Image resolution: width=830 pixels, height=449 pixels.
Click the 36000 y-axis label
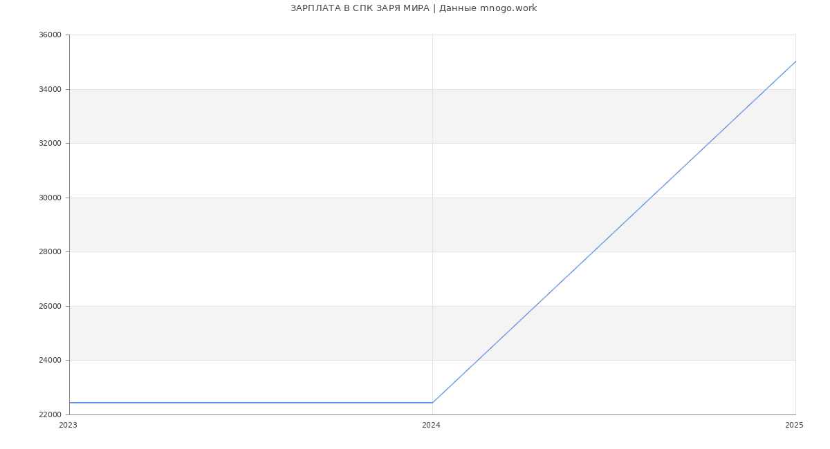[50, 35]
